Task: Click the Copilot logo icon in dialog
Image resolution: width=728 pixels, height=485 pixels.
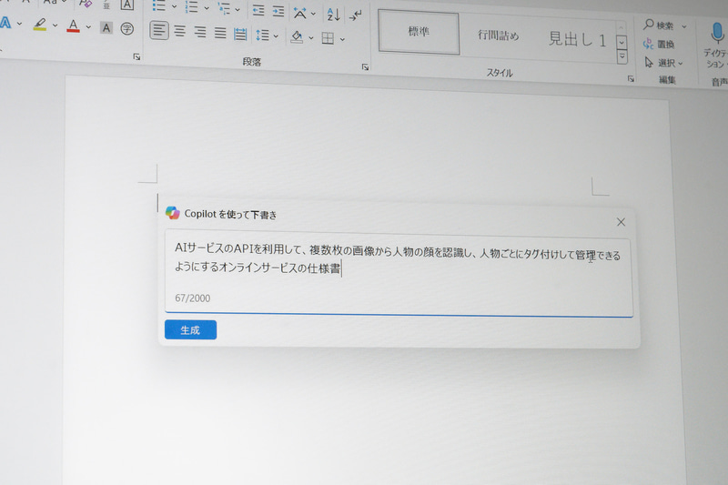Action: (x=173, y=213)
